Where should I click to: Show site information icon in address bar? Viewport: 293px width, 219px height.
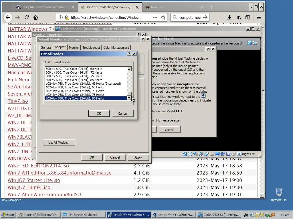pos(60,17)
